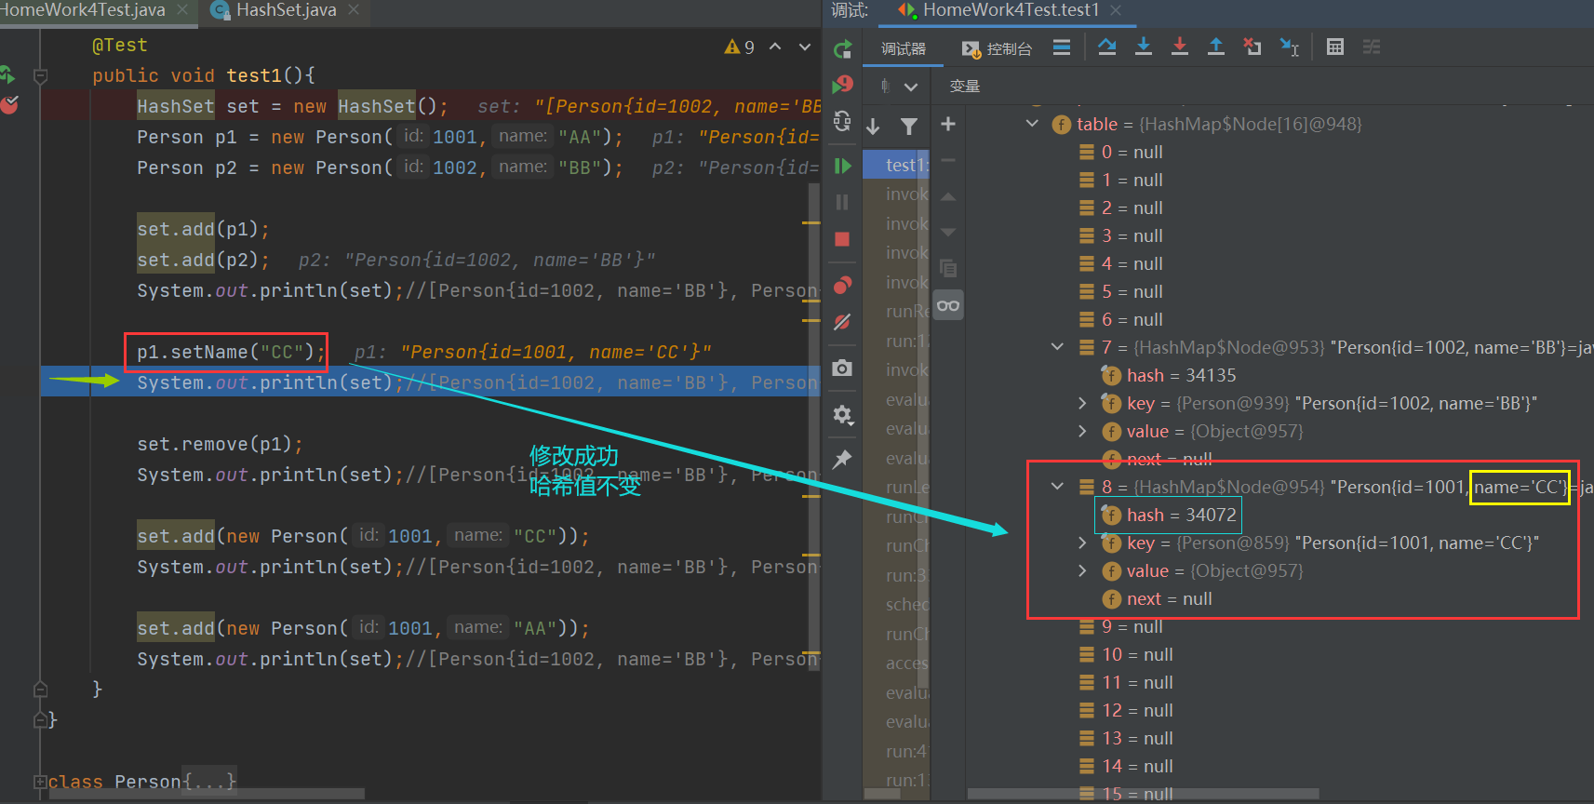Click Step Over icon
Viewport: 1594px width, 804px height.
pyautogui.click(x=1107, y=47)
